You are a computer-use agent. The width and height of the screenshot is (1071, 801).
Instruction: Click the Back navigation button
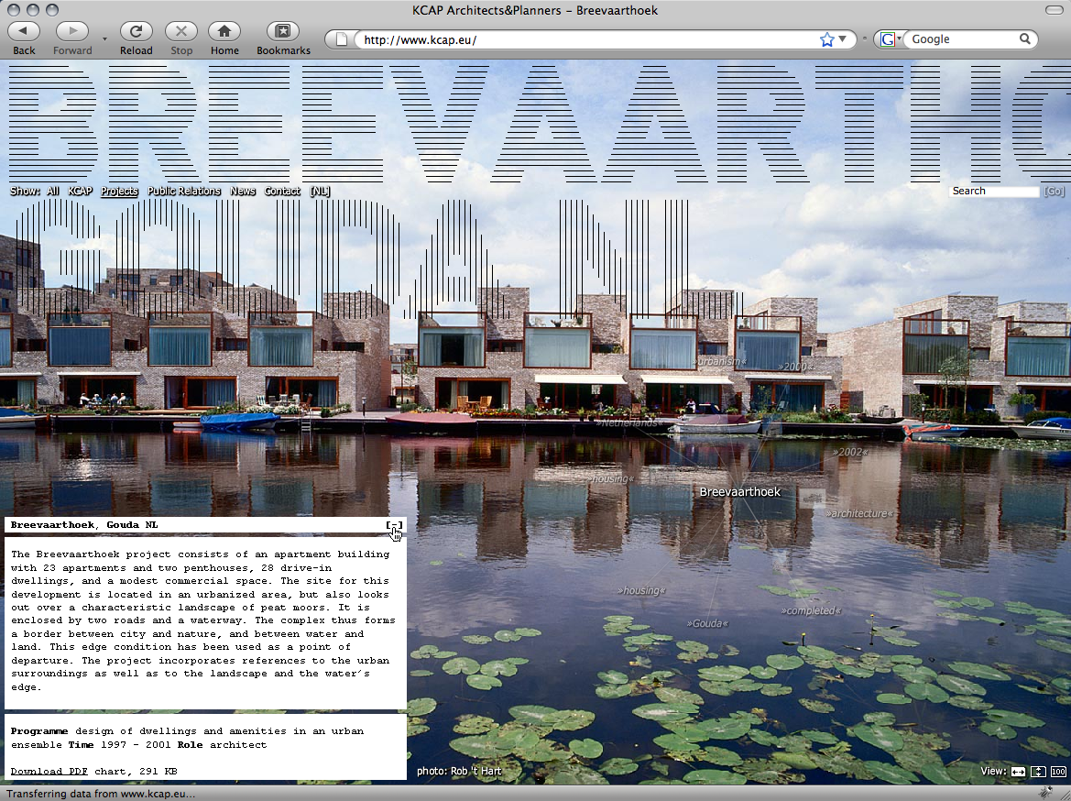point(24,31)
